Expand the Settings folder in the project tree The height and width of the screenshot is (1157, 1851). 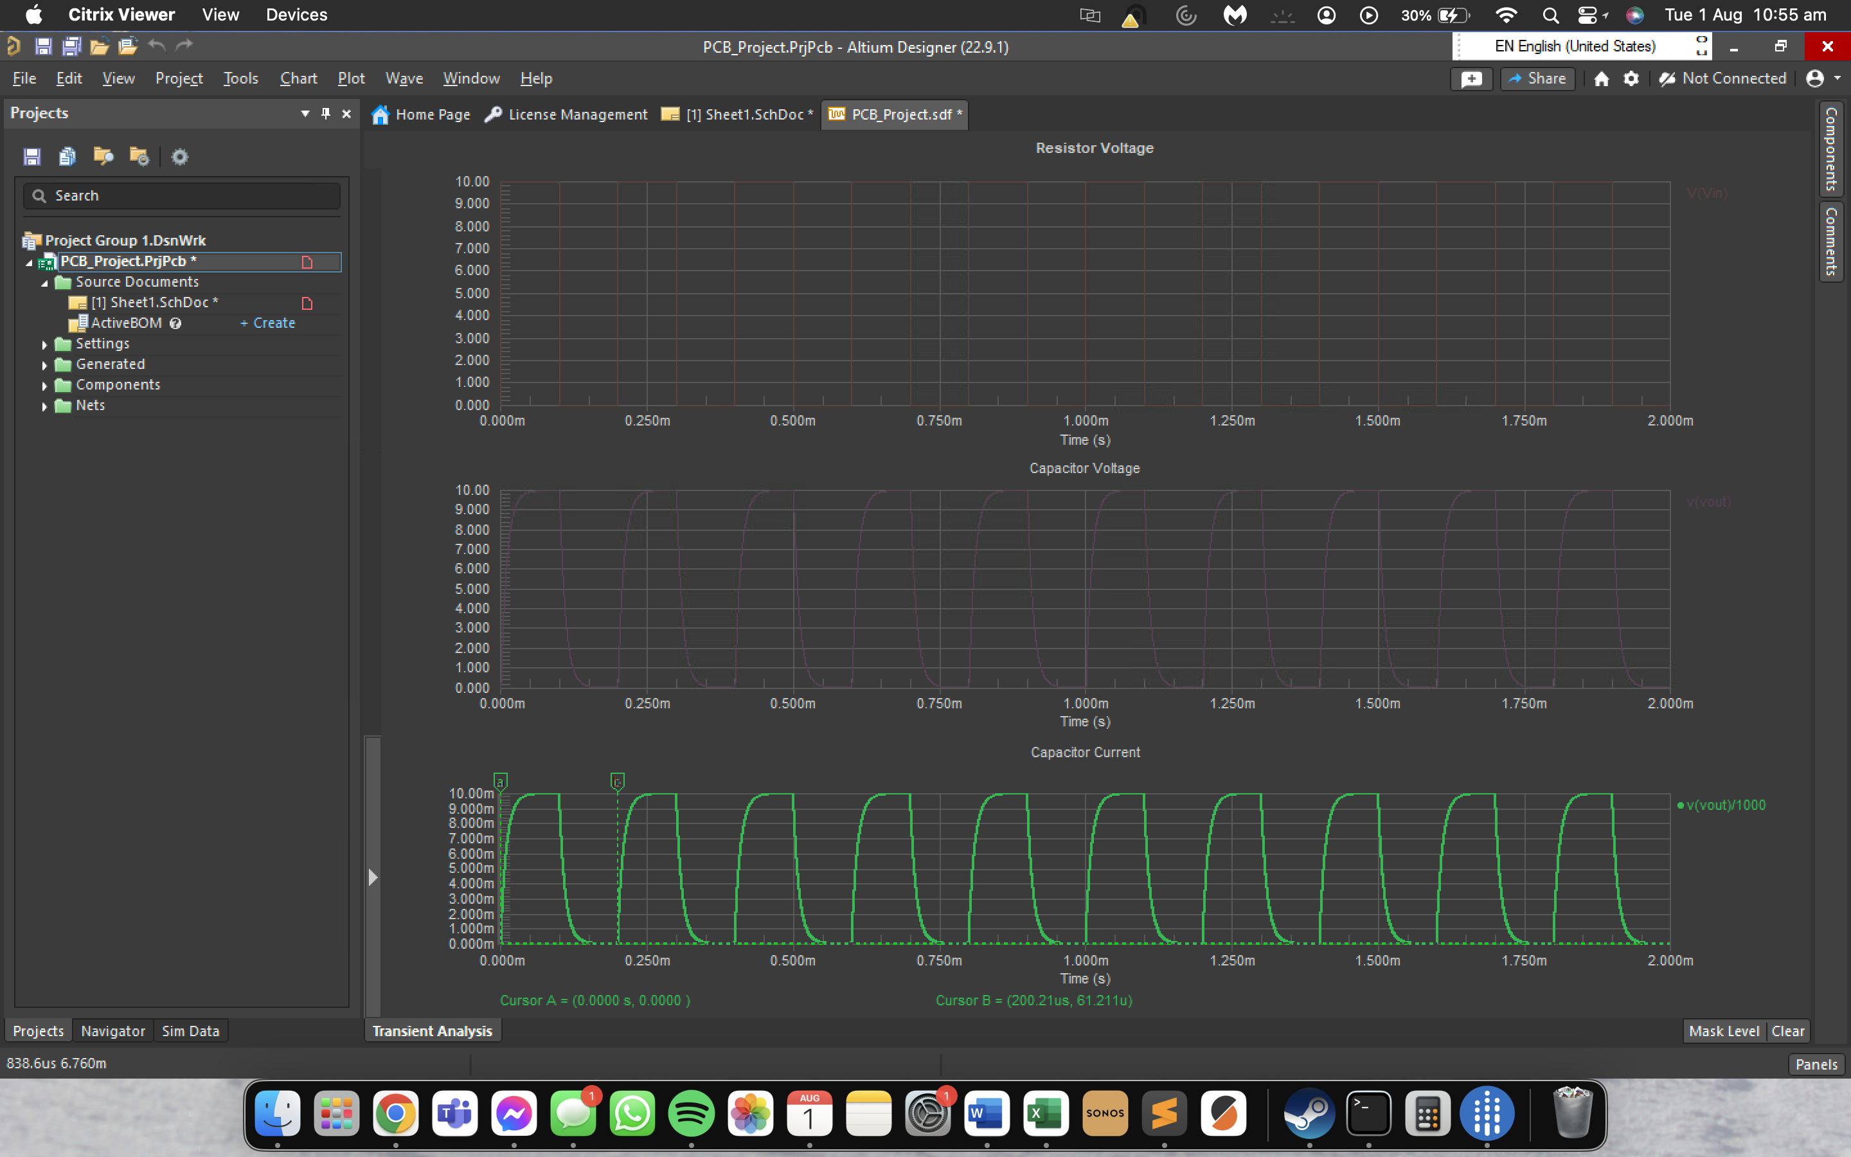coord(44,344)
